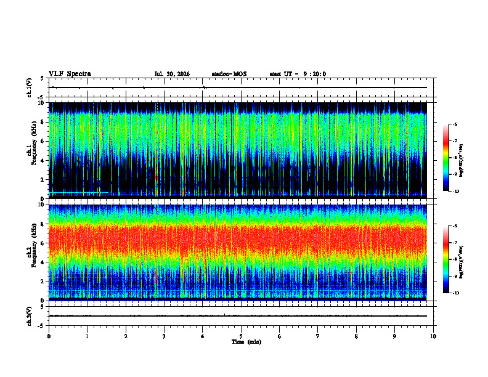
Task: Click the ch.1 color bar log(PSD) label
Action: (x=462, y=160)
